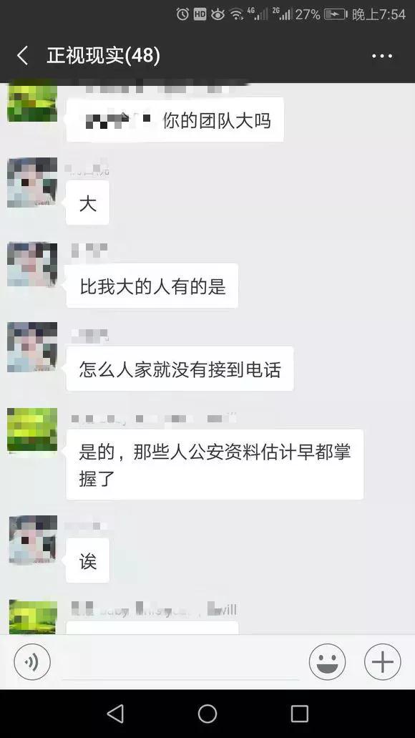Tap the avatar beside the 诶 message
Viewport: 415px width, 738px height.
coord(32,540)
